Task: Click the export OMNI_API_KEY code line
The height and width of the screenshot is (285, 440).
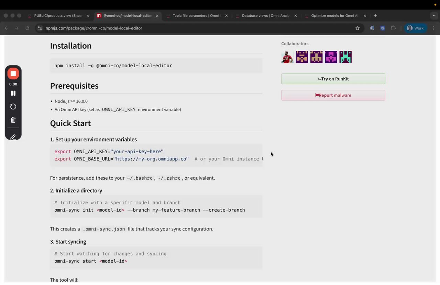Action: [109, 151]
